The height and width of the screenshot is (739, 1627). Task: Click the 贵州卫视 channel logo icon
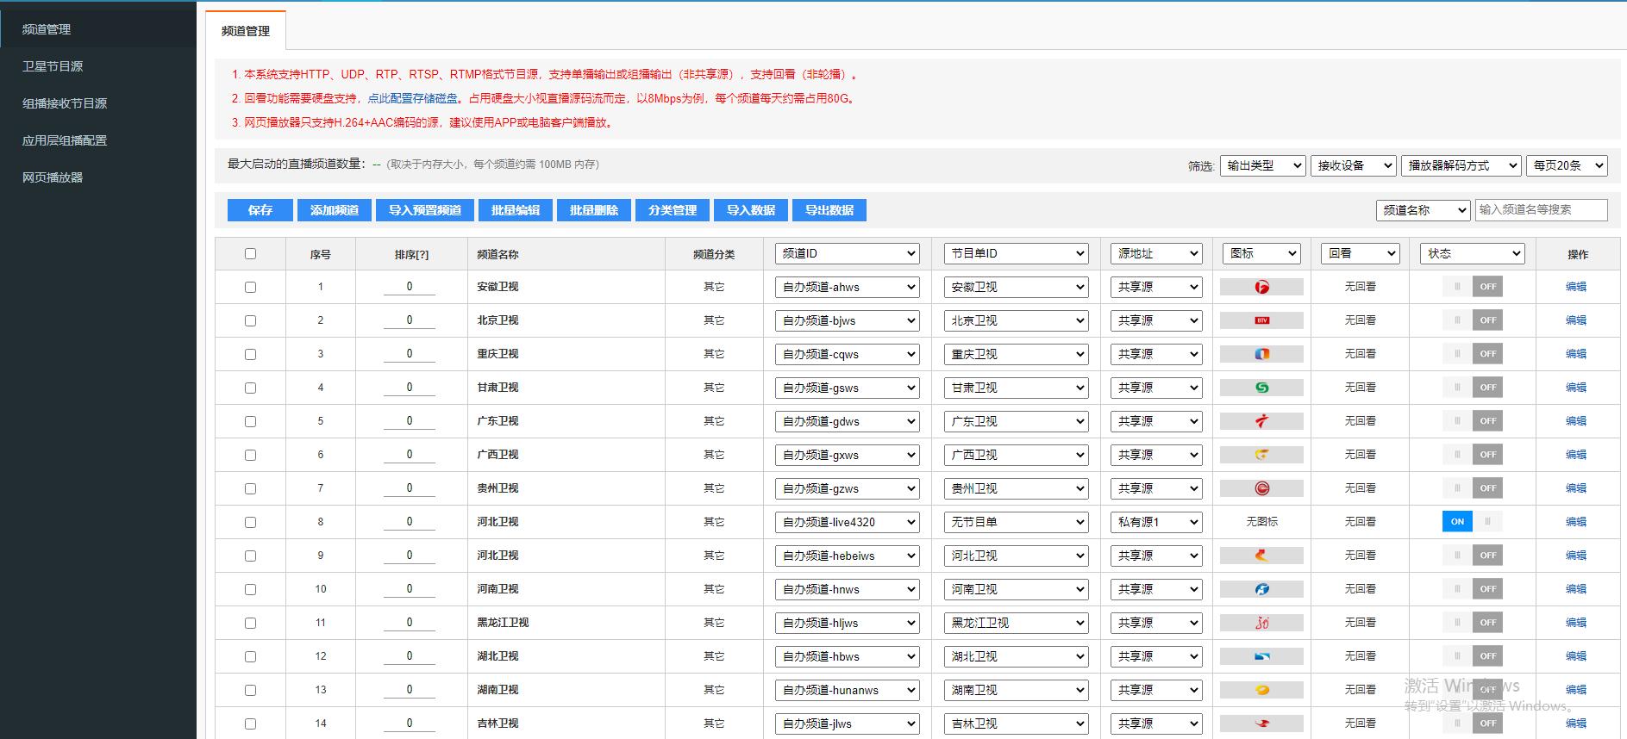tap(1261, 488)
